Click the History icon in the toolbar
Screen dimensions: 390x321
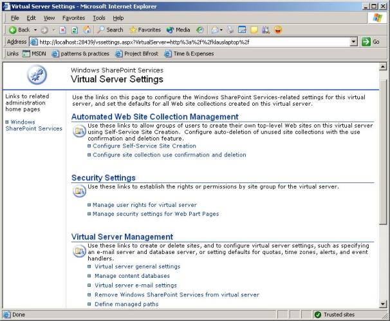pos(200,30)
